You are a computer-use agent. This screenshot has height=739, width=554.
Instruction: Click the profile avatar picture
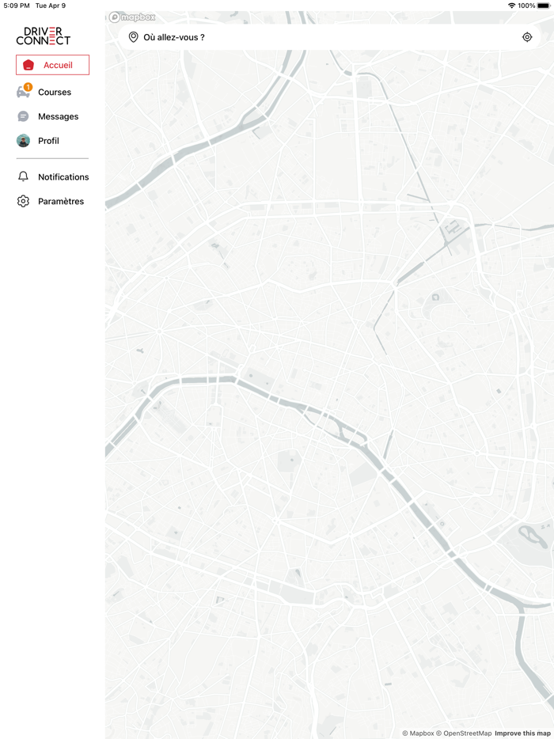tap(23, 141)
